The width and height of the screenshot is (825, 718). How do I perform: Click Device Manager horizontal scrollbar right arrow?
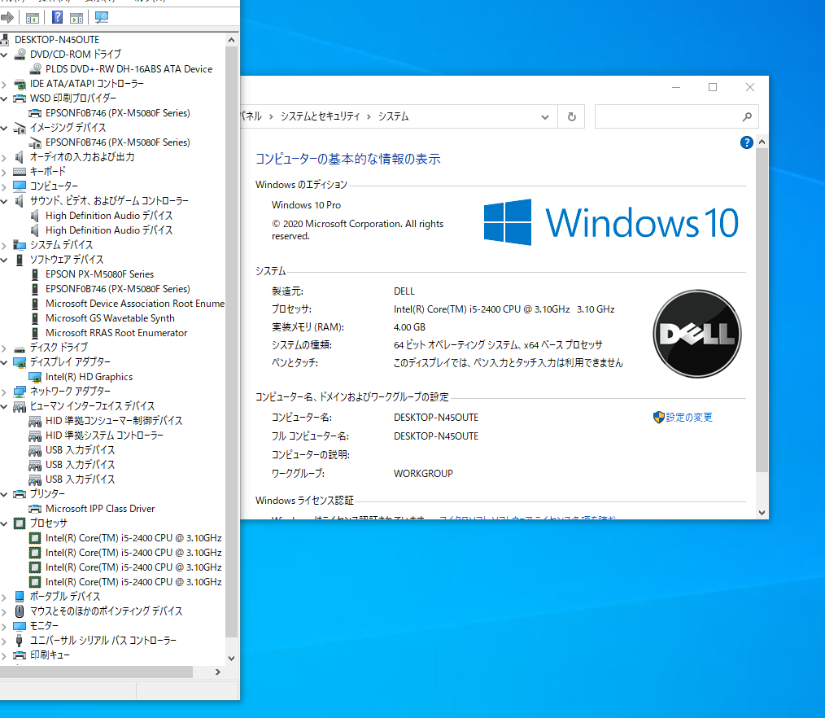[x=218, y=672]
